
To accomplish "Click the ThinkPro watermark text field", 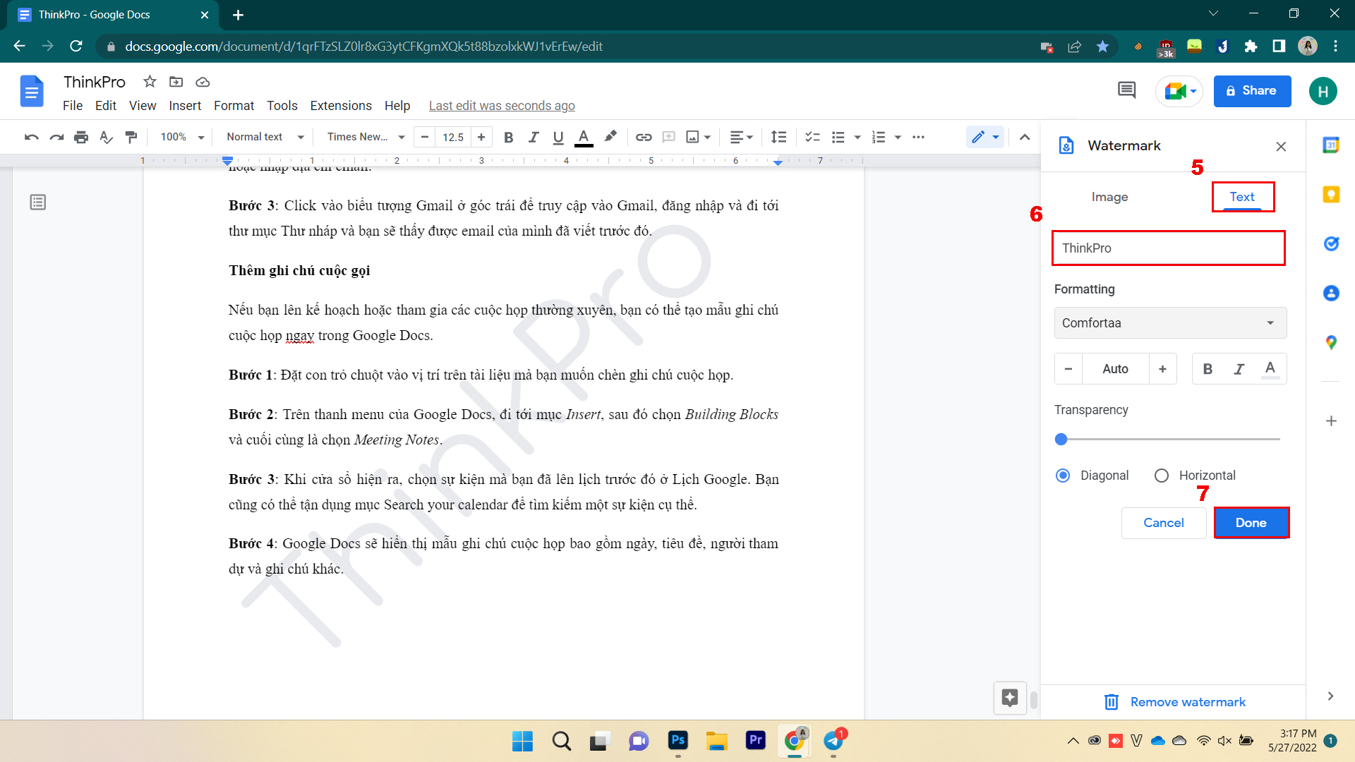I will [1168, 248].
